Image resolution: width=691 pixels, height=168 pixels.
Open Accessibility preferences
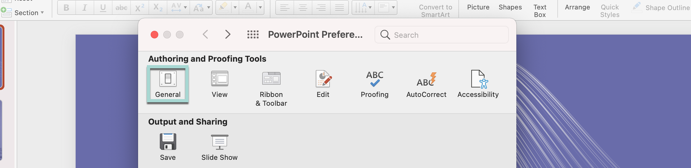click(478, 84)
